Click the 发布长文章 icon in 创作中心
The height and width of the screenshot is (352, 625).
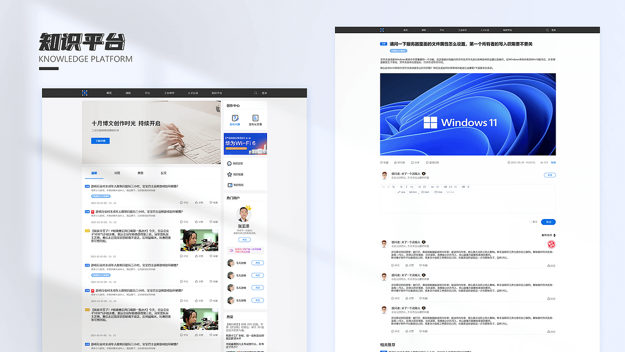pos(255,118)
